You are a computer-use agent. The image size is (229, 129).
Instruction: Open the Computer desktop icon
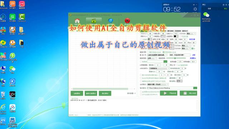[3, 68]
